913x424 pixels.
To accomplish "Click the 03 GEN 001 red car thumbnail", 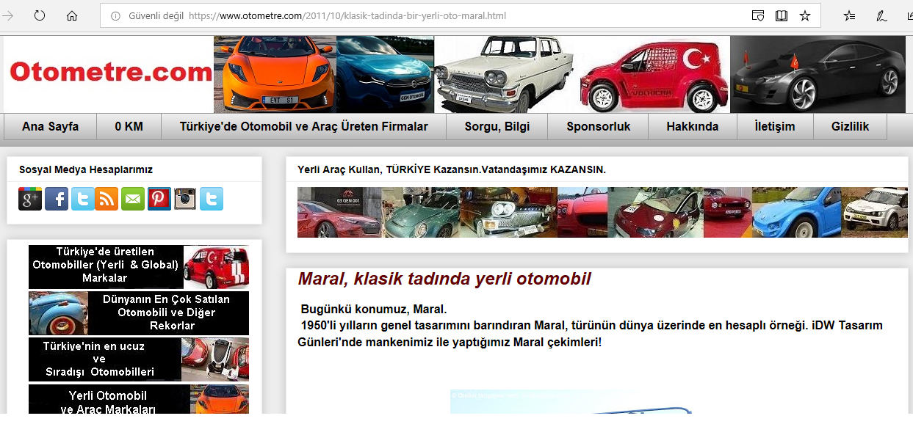I will coord(339,213).
